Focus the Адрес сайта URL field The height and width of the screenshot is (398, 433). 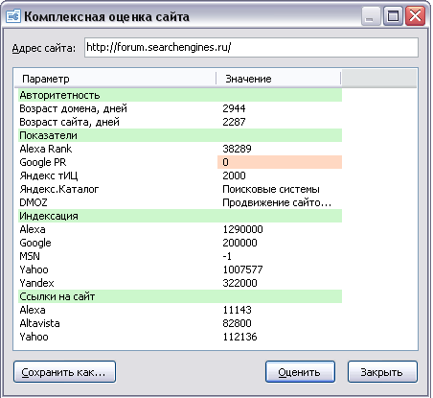(x=251, y=48)
